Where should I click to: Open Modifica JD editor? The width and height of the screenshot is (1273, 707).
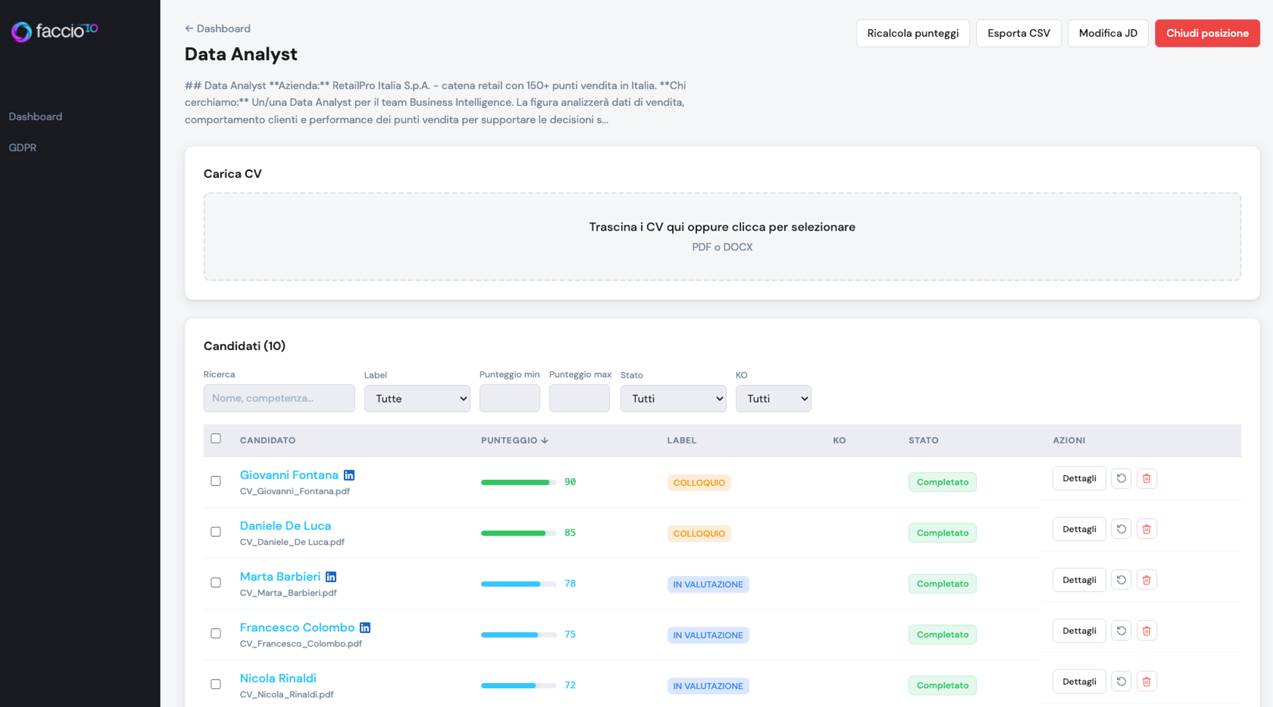pos(1108,33)
